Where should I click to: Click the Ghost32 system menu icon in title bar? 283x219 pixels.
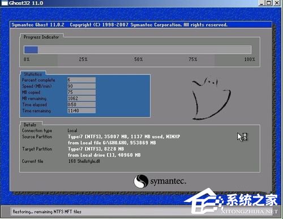4,3
